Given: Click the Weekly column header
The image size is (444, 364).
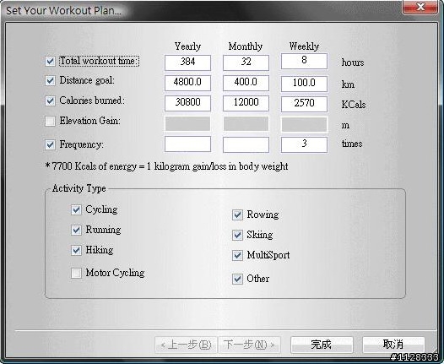Looking at the screenshot, I should point(304,46).
